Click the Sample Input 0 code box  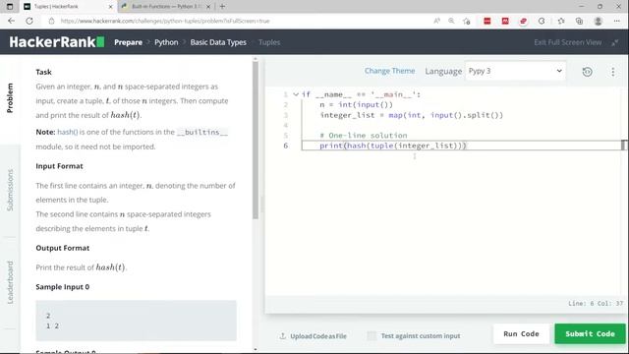[136, 321]
